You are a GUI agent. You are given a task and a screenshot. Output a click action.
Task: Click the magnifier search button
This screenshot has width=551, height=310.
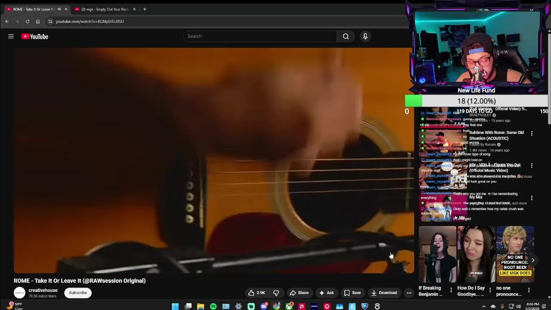pos(346,36)
